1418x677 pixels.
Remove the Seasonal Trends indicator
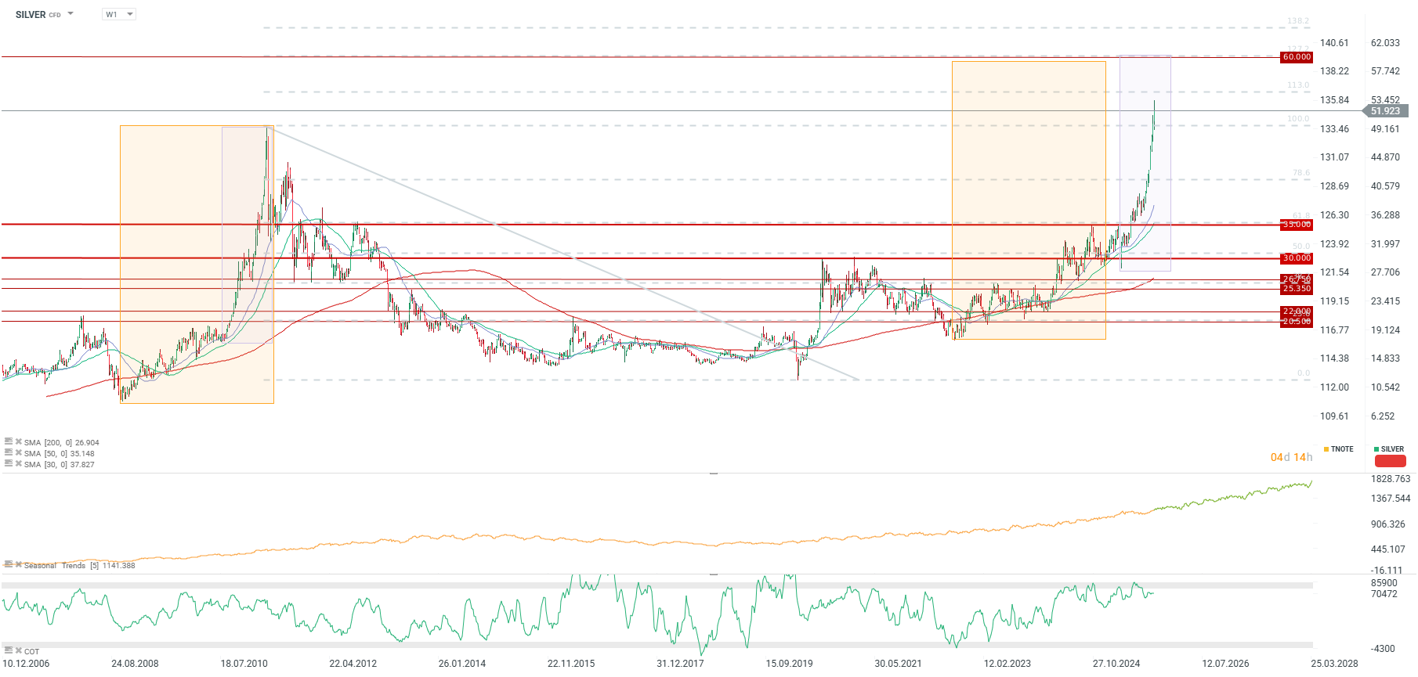(x=18, y=564)
